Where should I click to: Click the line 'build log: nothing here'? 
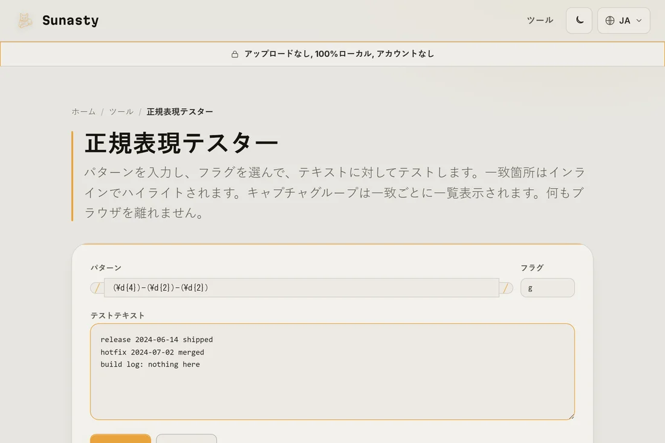[x=150, y=364]
